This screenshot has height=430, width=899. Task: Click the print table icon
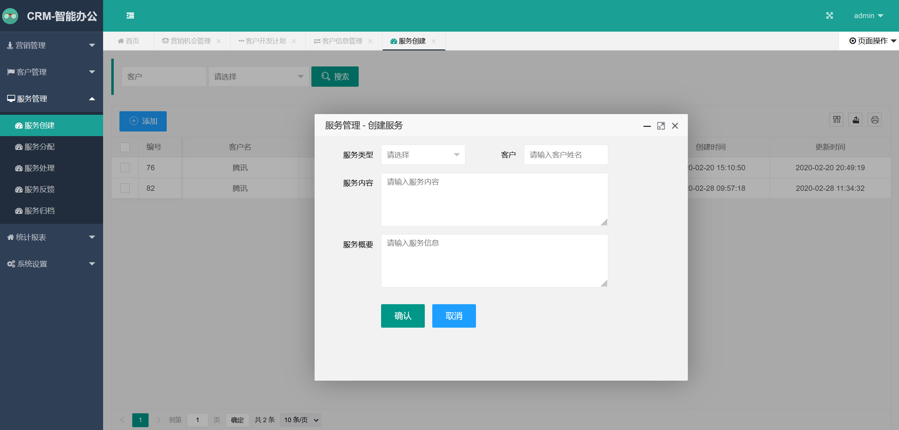pyautogui.click(x=875, y=120)
